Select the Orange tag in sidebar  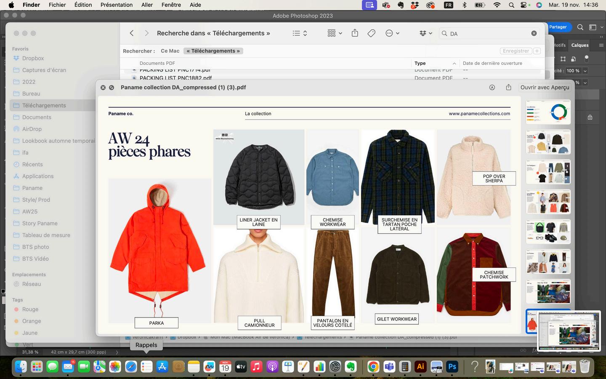32,321
